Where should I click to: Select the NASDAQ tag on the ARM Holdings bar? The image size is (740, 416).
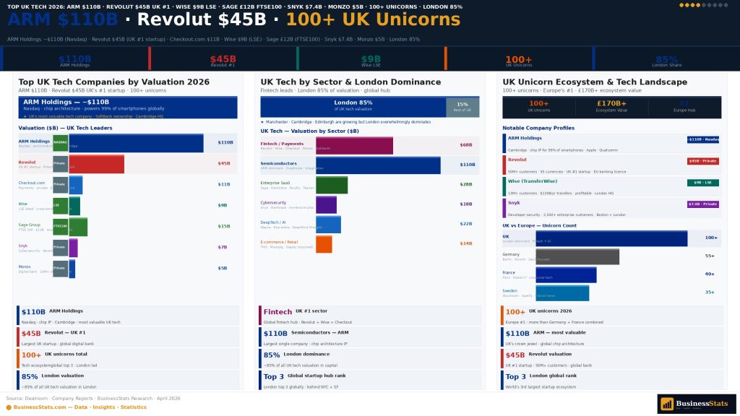(x=60, y=142)
